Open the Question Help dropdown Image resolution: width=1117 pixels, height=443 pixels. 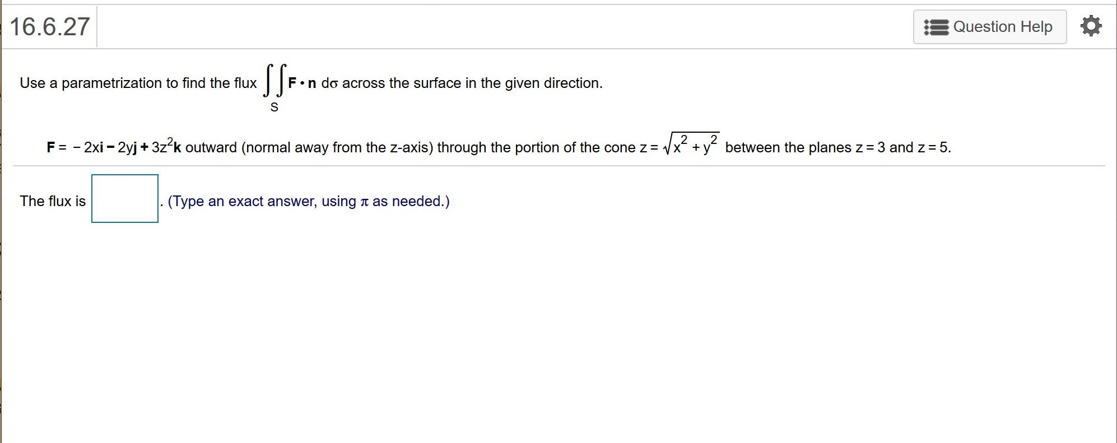click(x=989, y=26)
